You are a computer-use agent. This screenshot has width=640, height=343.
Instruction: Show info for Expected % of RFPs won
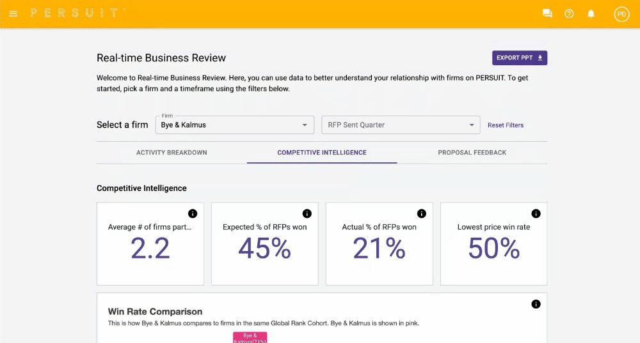307,213
